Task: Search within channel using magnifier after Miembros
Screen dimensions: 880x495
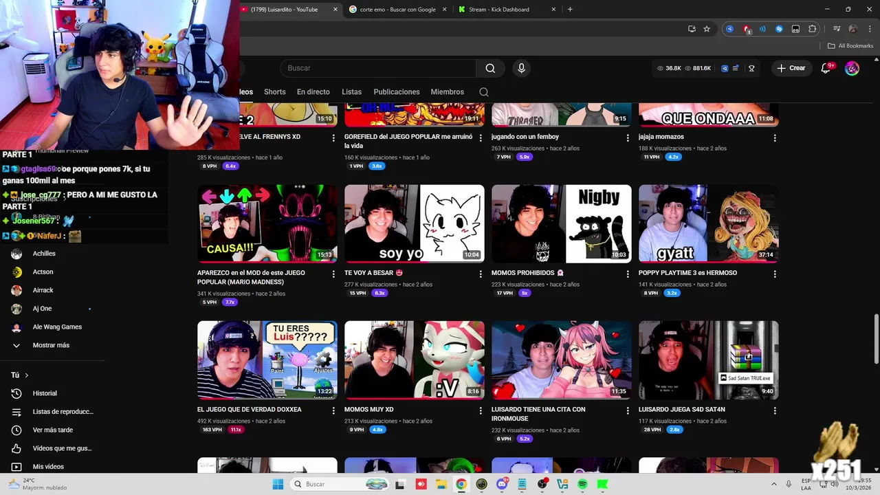Action: point(484,92)
